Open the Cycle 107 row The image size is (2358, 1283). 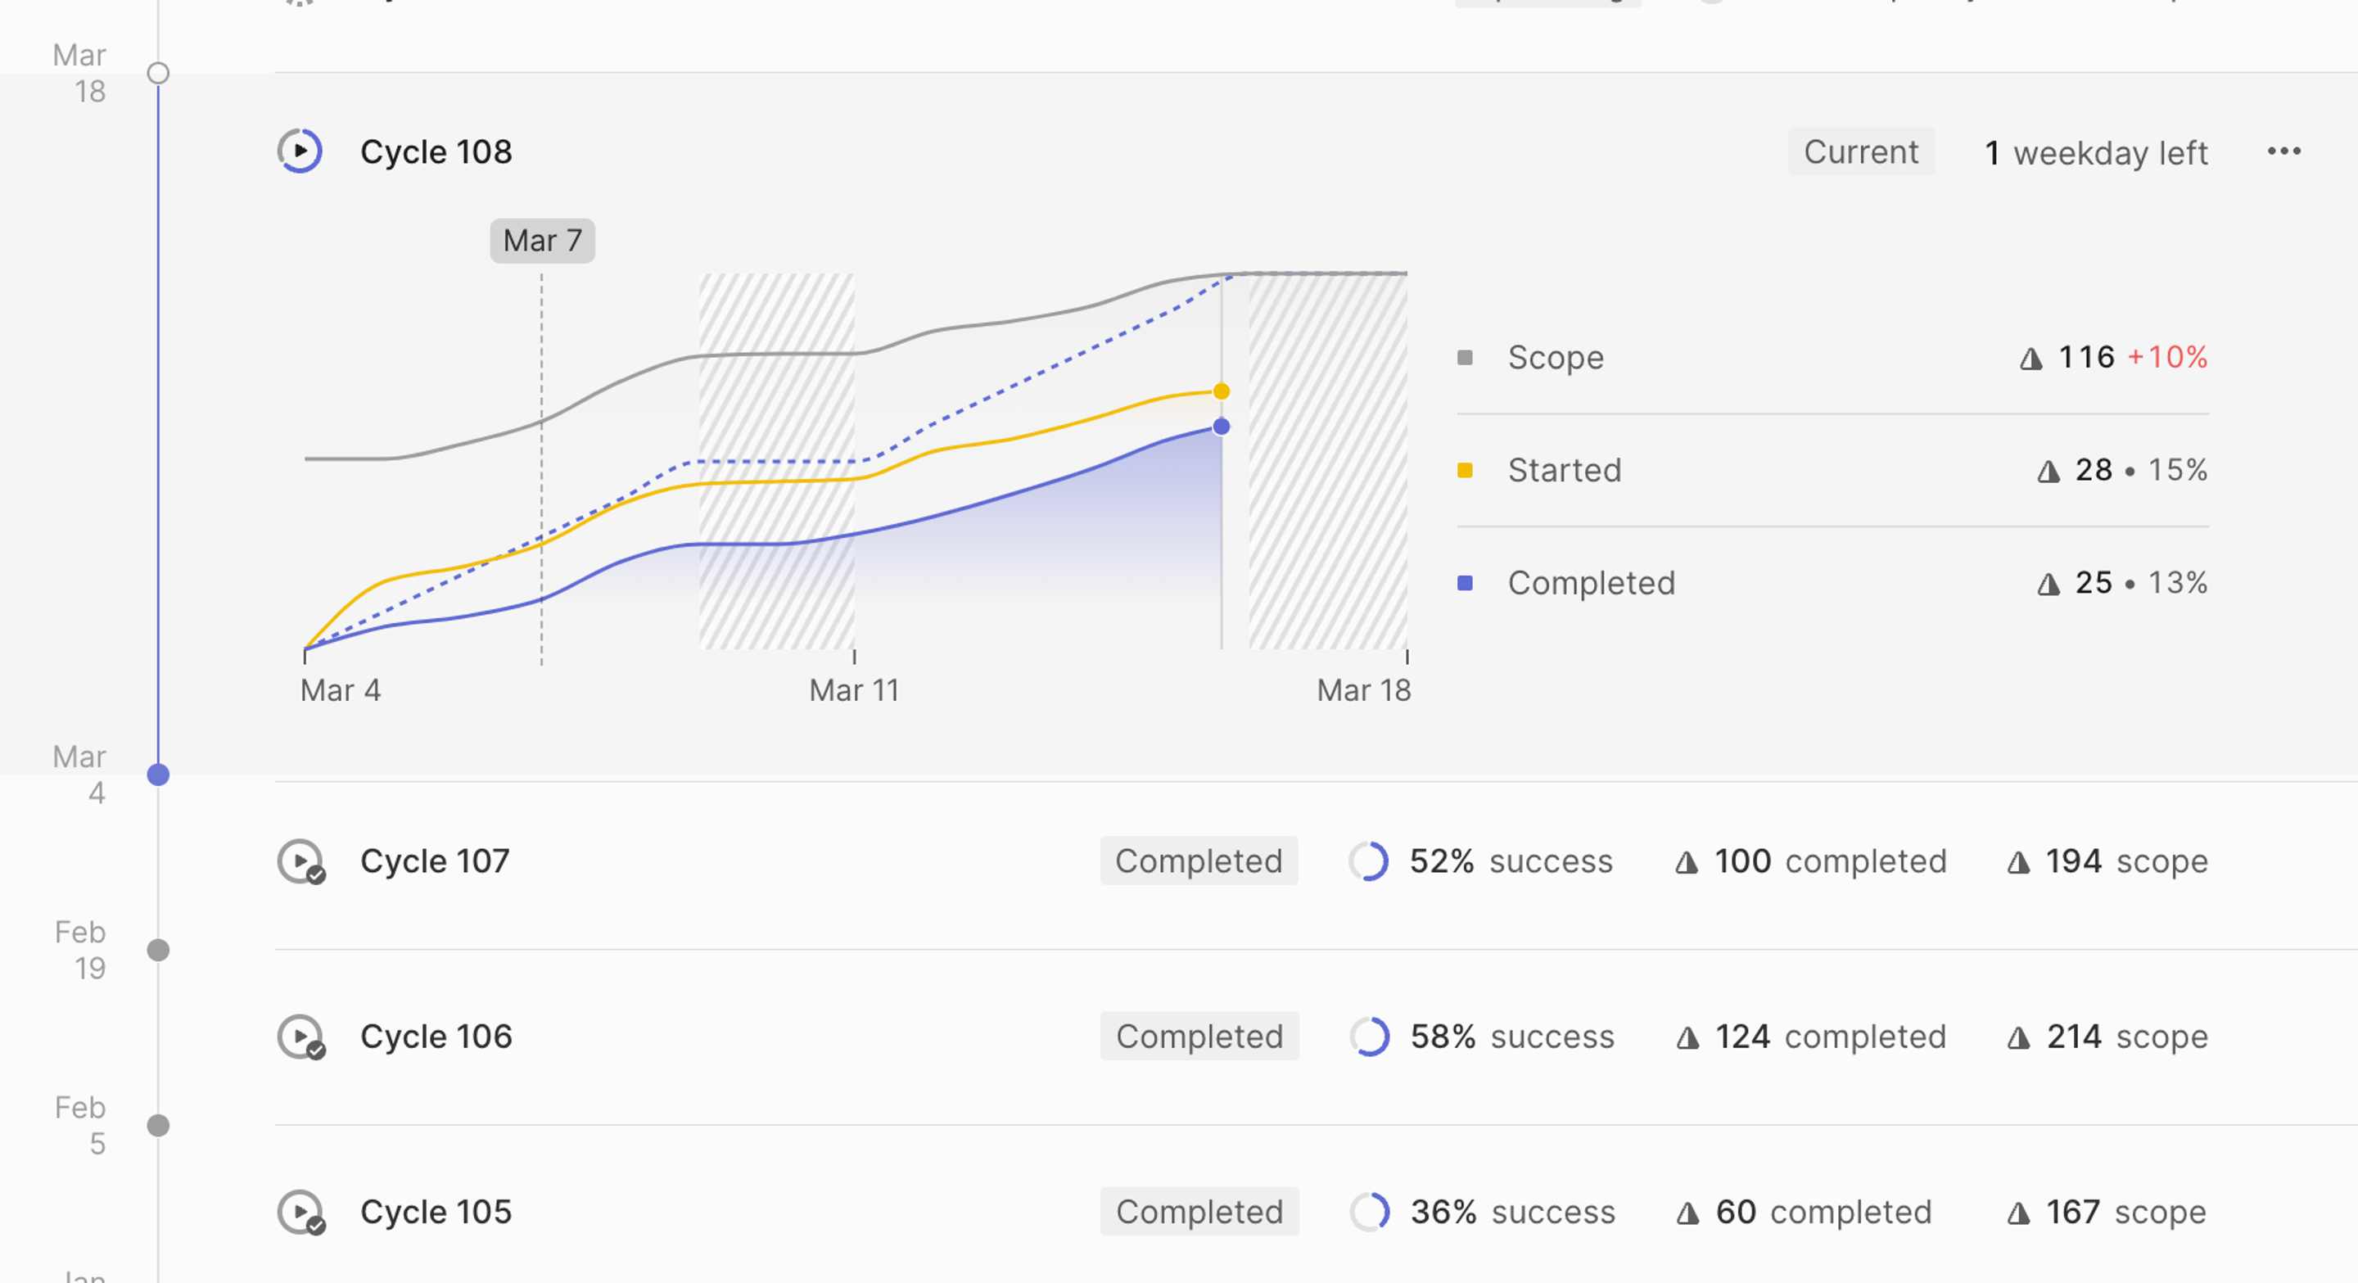click(435, 861)
